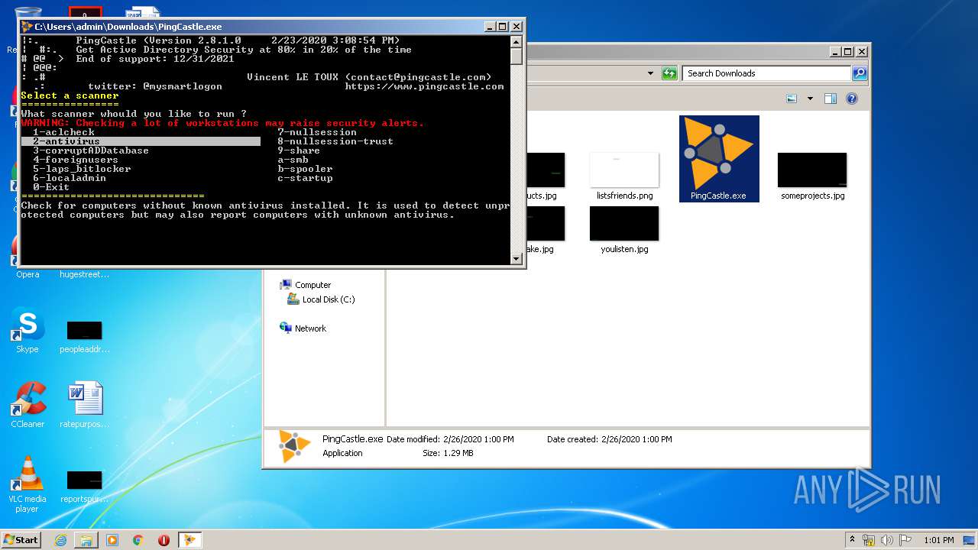Image resolution: width=978 pixels, height=550 pixels.
Task: Click the Size: 1.29 MB detail
Action: tap(448, 453)
